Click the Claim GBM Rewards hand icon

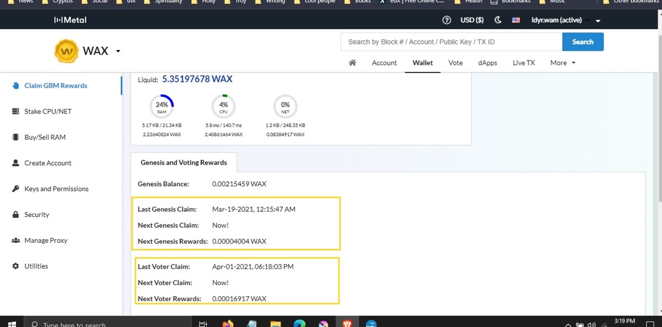[x=15, y=85]
